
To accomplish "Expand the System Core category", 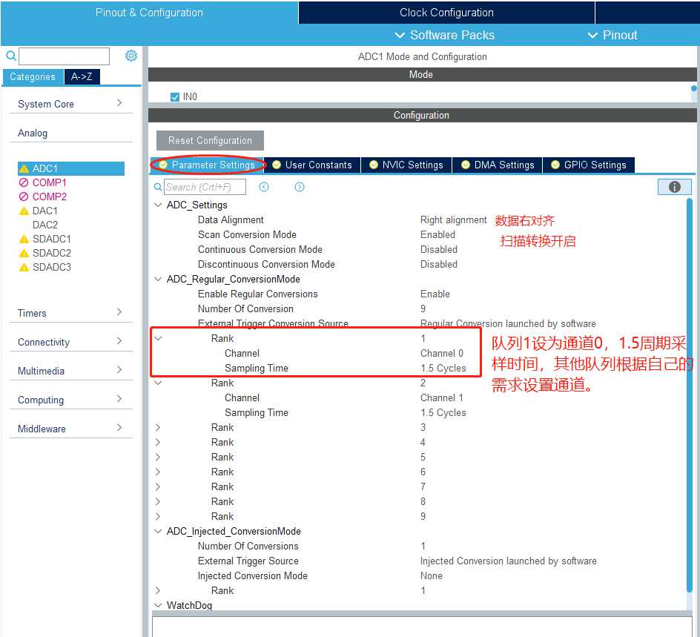I will [119, 102].
